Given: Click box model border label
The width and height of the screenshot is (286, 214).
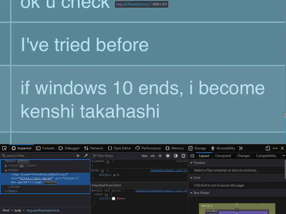Looking at the screenshot, I should [x=212, y=211].
